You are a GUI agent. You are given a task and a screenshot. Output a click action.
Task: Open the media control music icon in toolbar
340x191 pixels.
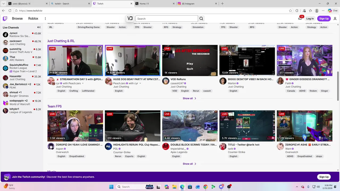point(304,11)
